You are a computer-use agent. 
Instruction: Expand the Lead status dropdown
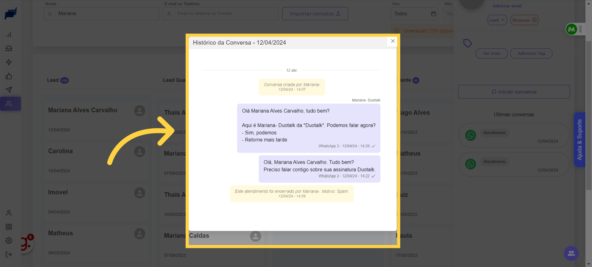tap(497, 20)
